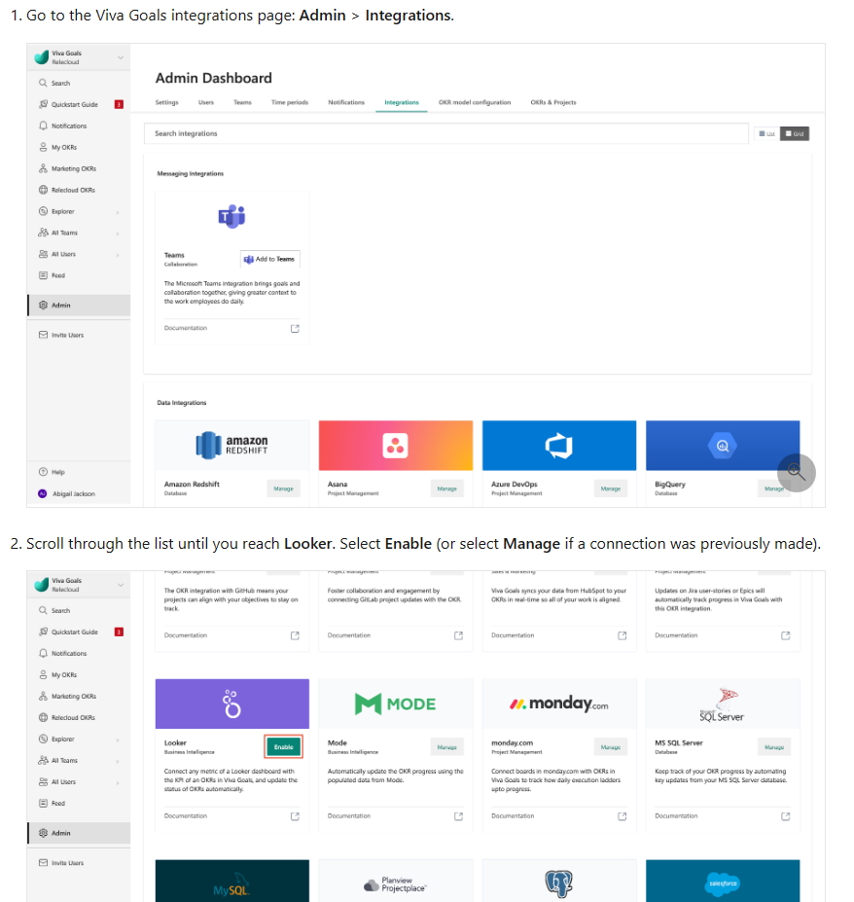Expand All Users chevron in upper screenshot sidebar
Viewport: 854px width, 902px height.
pyautogui.click(x=118, y=255)
